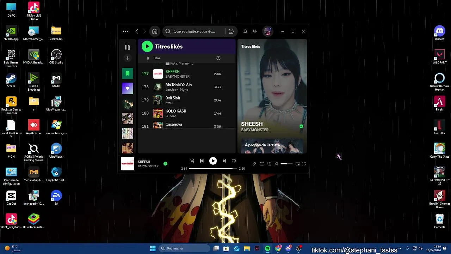Show hidden system tray icons

click(400, 248)
